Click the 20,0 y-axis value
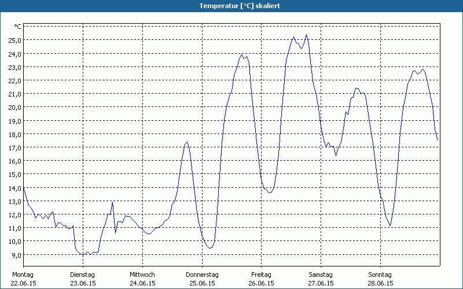Viewport: 463px width, 289px height. [15, 108]
